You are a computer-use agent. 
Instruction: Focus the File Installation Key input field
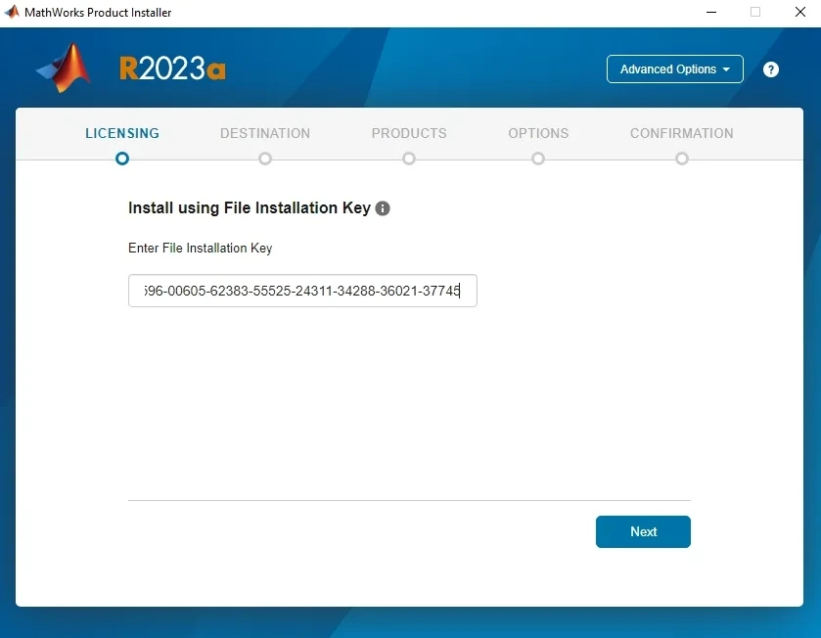point(302,291)
